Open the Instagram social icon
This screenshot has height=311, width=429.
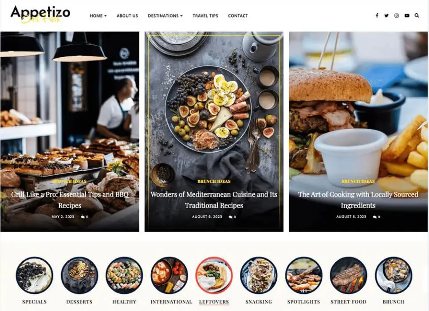tap(397, 16)
